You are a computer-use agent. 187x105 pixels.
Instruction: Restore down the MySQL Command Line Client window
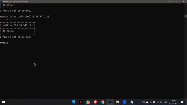176,2
